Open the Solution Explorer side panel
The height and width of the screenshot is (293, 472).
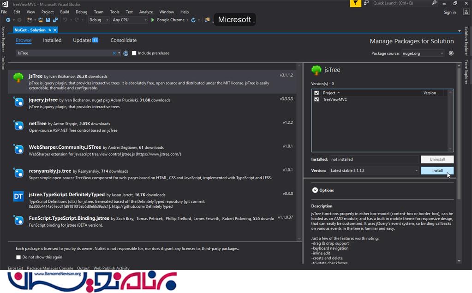click(466, 41)
